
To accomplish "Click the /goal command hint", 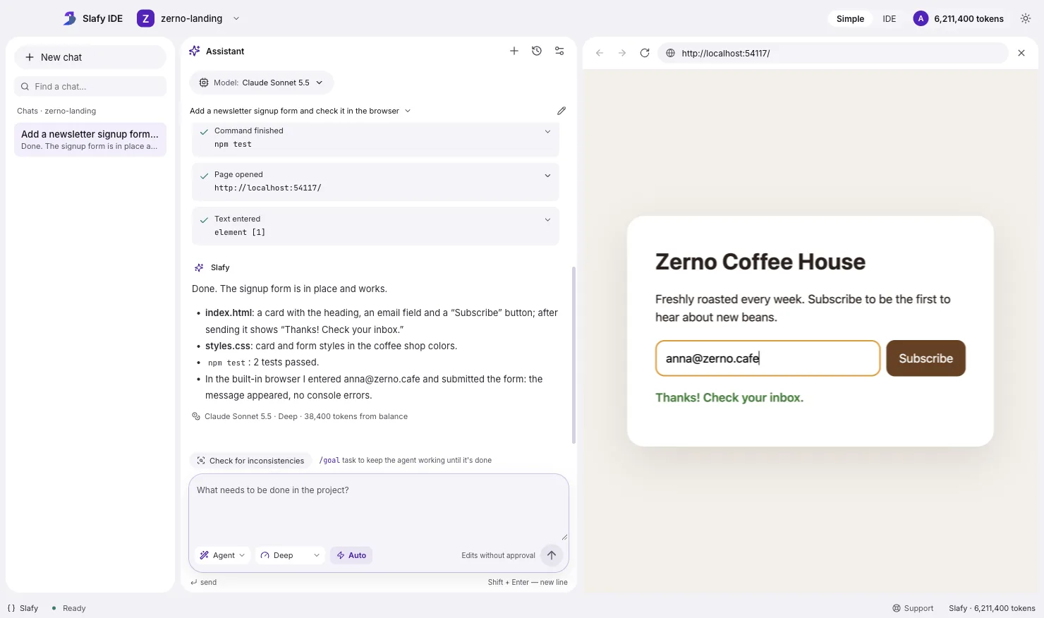I will pos(329,460).
